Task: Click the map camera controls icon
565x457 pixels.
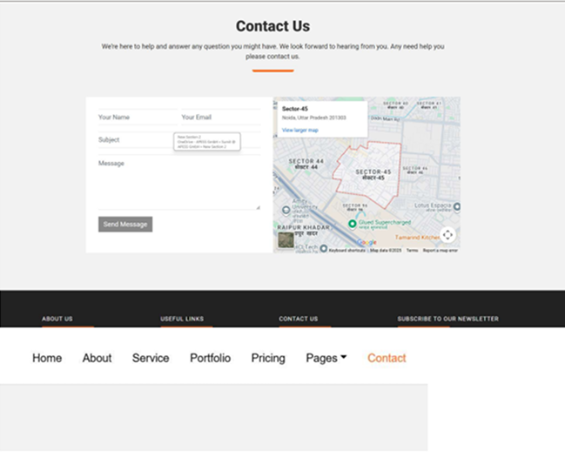Action: (x=447, y=235)
